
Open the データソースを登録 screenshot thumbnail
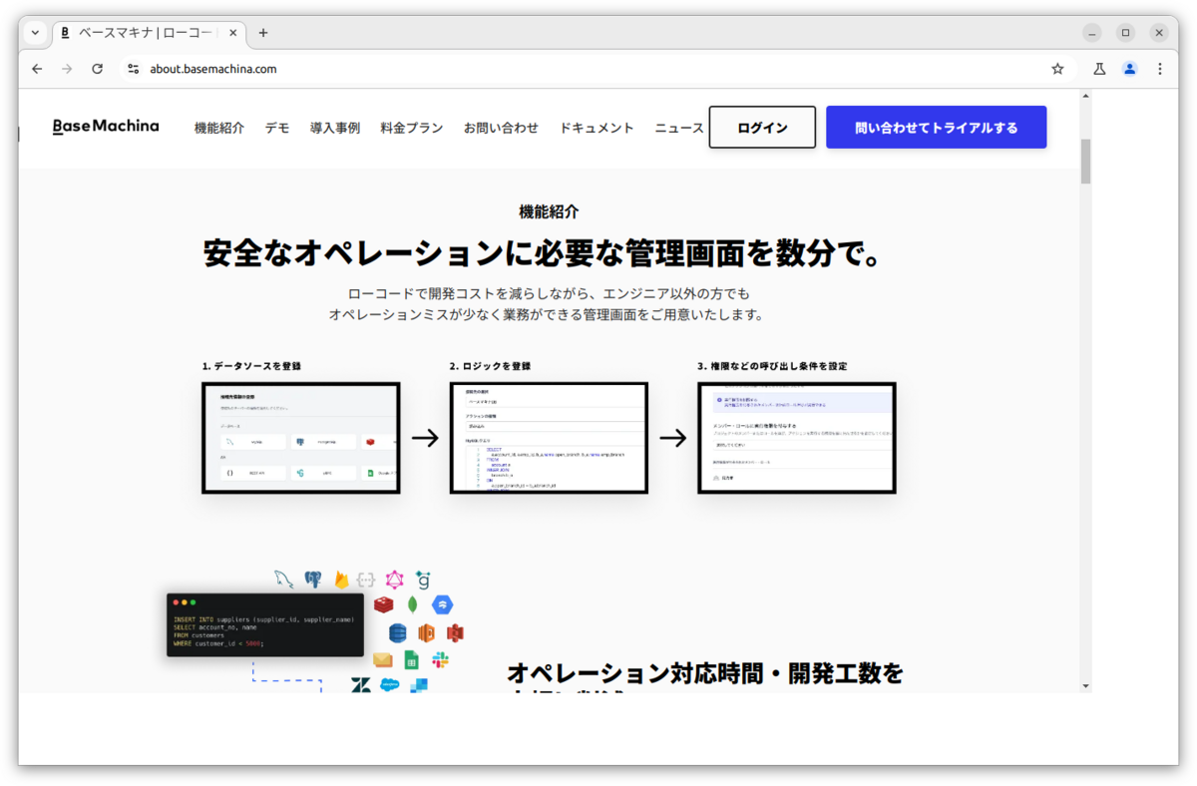pos(300,438)
